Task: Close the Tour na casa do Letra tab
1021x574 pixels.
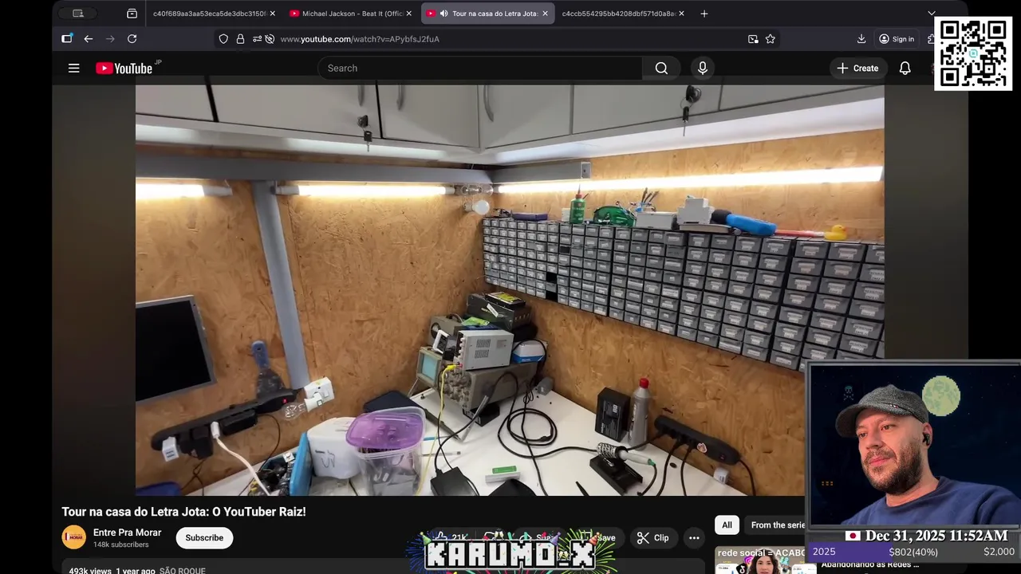Action: pos(546,14)
